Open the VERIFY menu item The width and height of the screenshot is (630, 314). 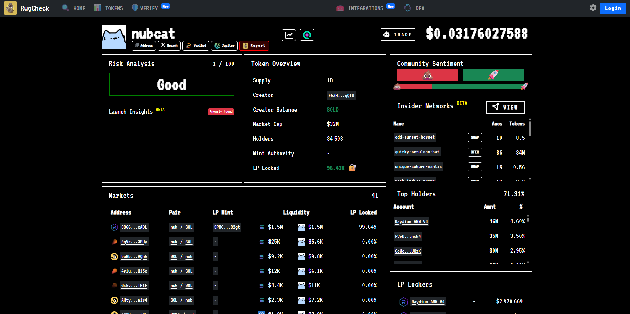(147, 8)
